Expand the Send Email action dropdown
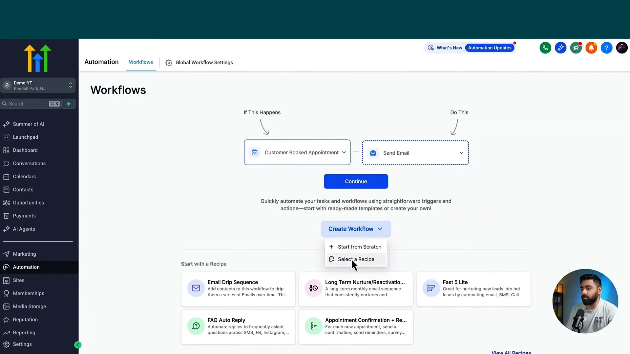Image resolution: width=630 pixels, height=354 pixels. tap(415, 153)
